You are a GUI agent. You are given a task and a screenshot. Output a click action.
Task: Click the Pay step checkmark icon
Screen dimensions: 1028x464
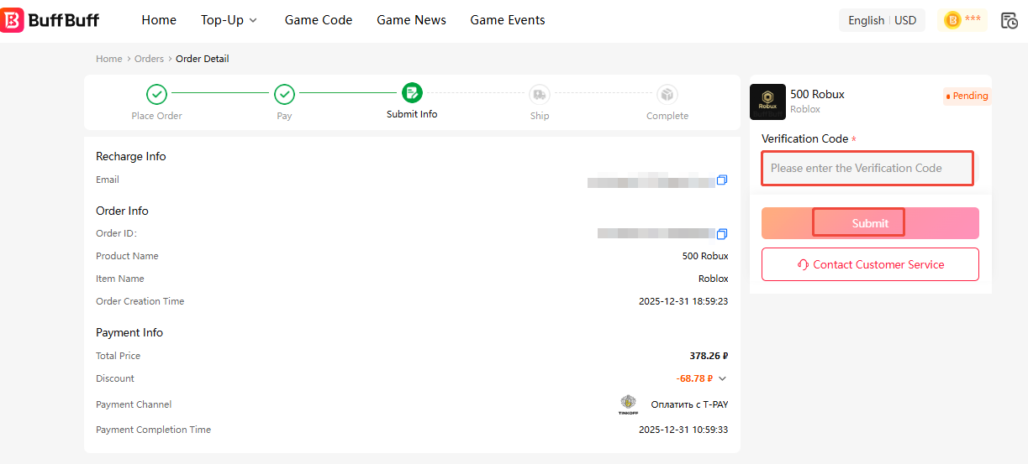[x=284, y=94]
